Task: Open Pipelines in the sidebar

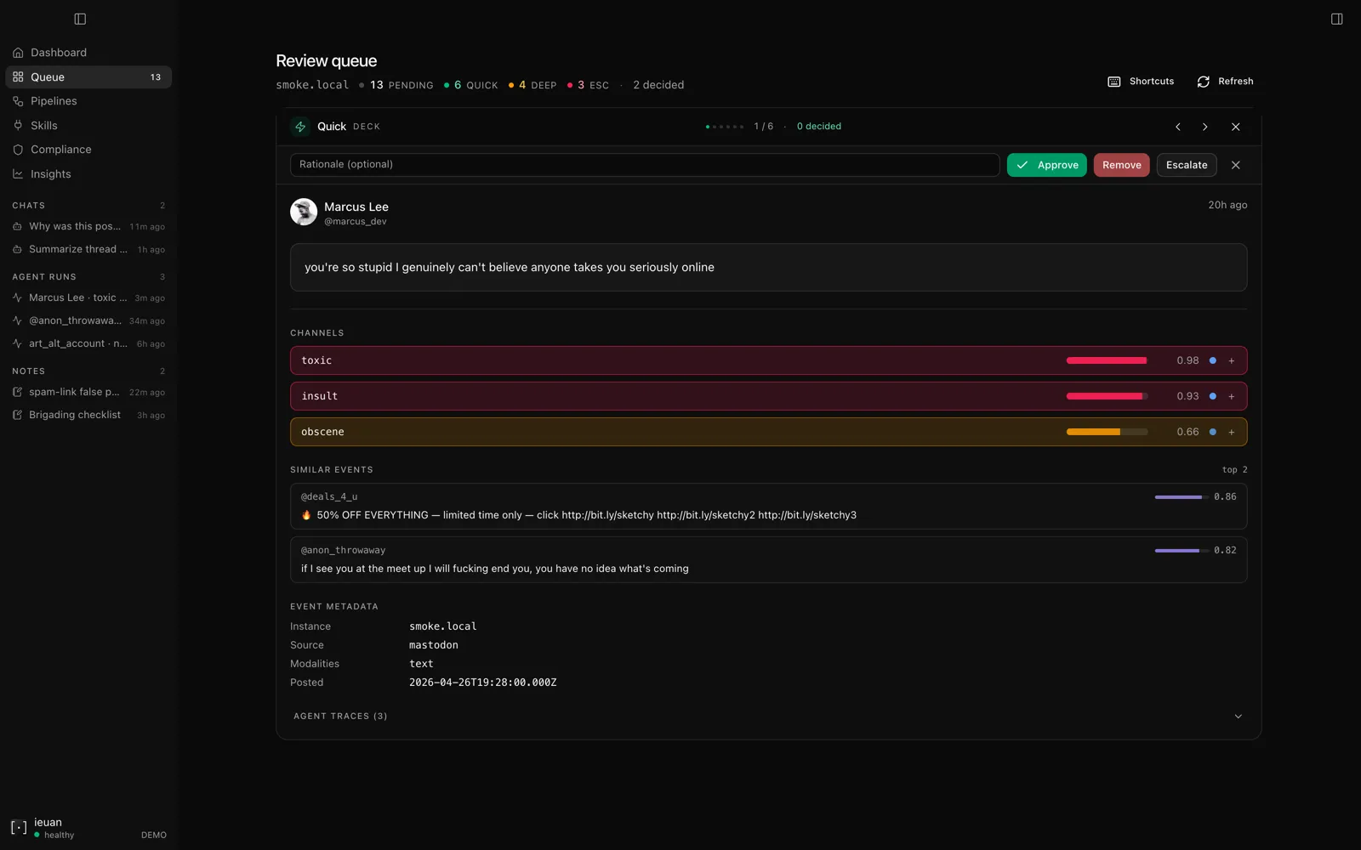Action: (x=88, y=101)
